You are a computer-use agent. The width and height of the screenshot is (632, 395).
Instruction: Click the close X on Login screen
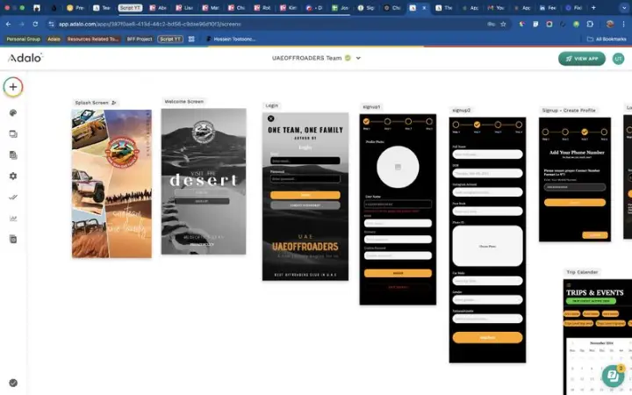(x=271, y=118)
